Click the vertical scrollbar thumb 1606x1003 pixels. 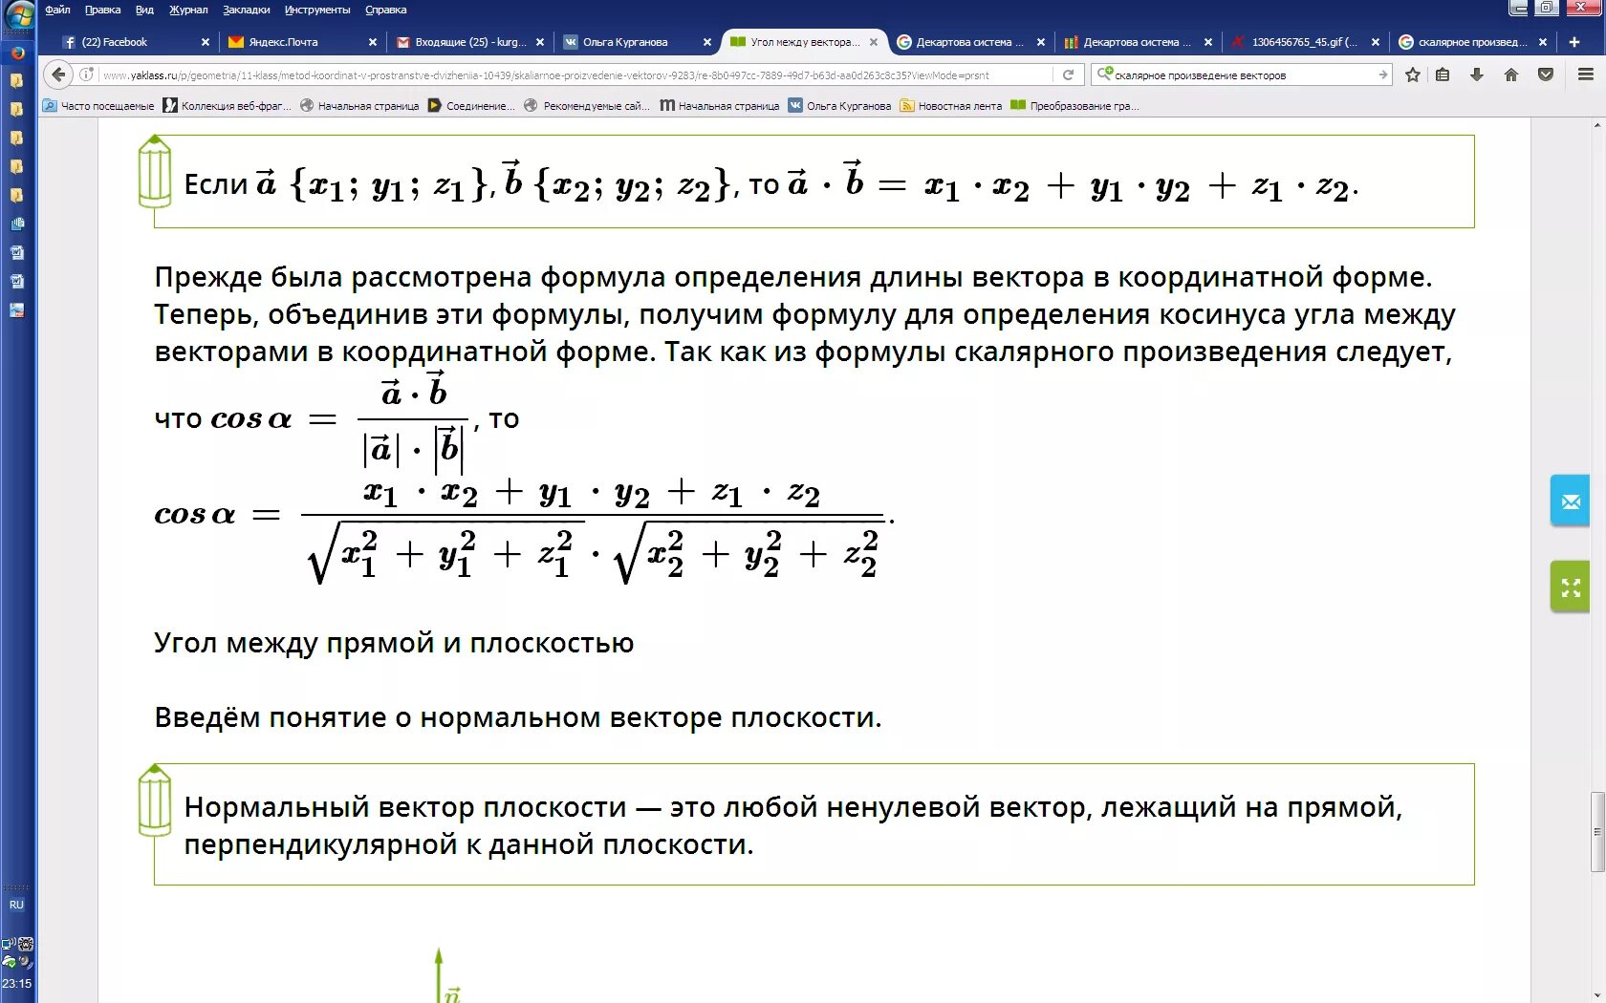[x=1597, y=831]
